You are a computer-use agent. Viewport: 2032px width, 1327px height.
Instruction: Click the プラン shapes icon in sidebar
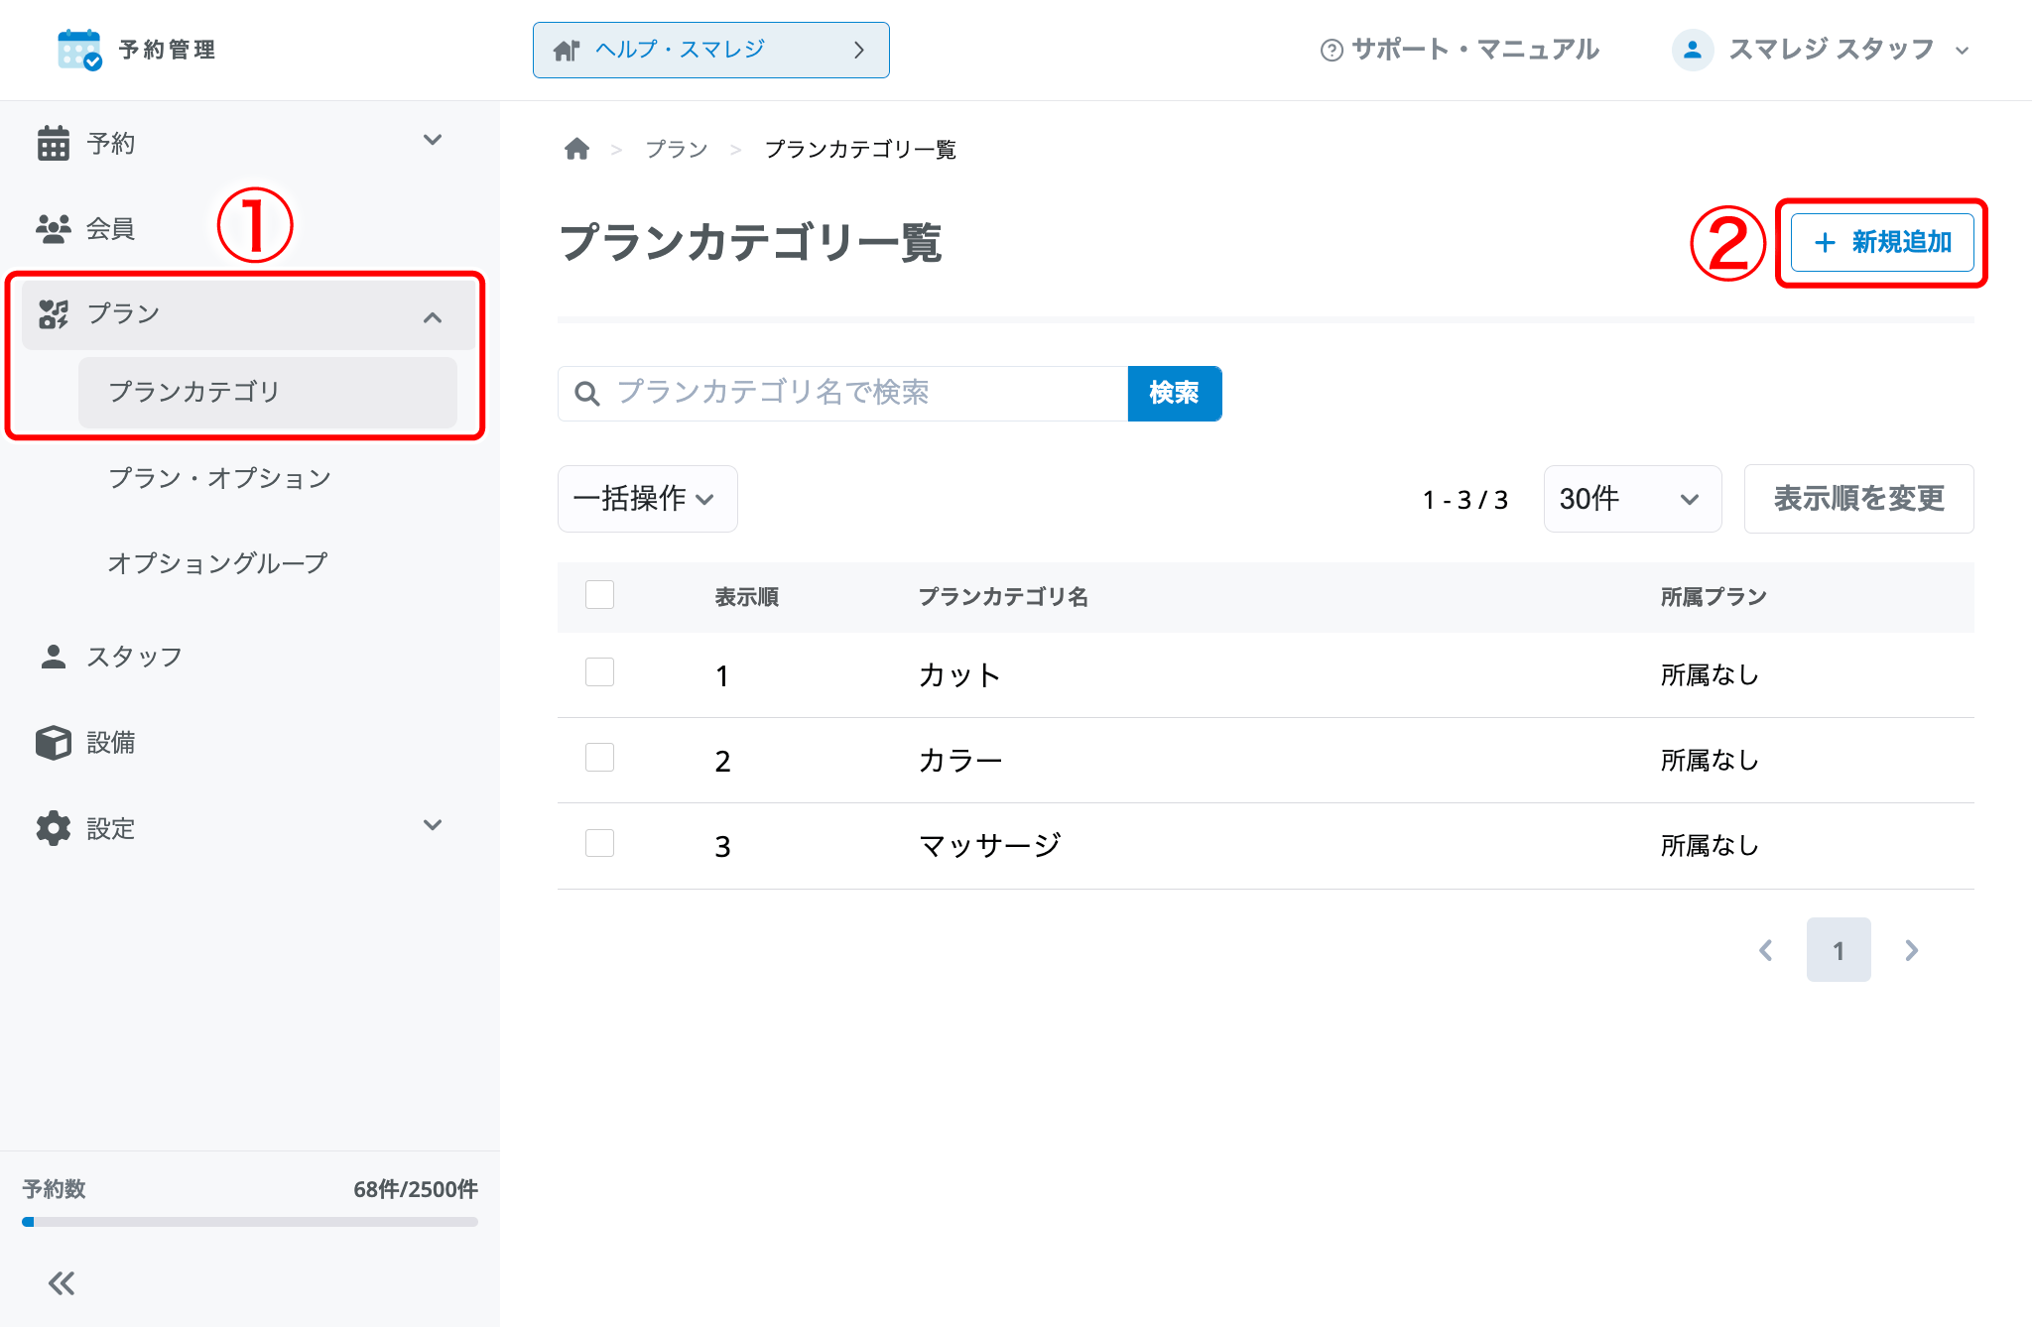tap(54, 314)
